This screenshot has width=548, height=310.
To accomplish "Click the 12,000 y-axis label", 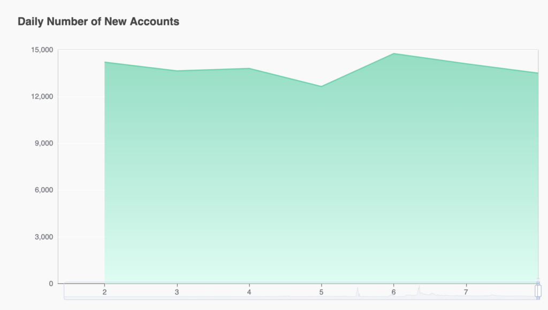I will (x=42, y=96).
